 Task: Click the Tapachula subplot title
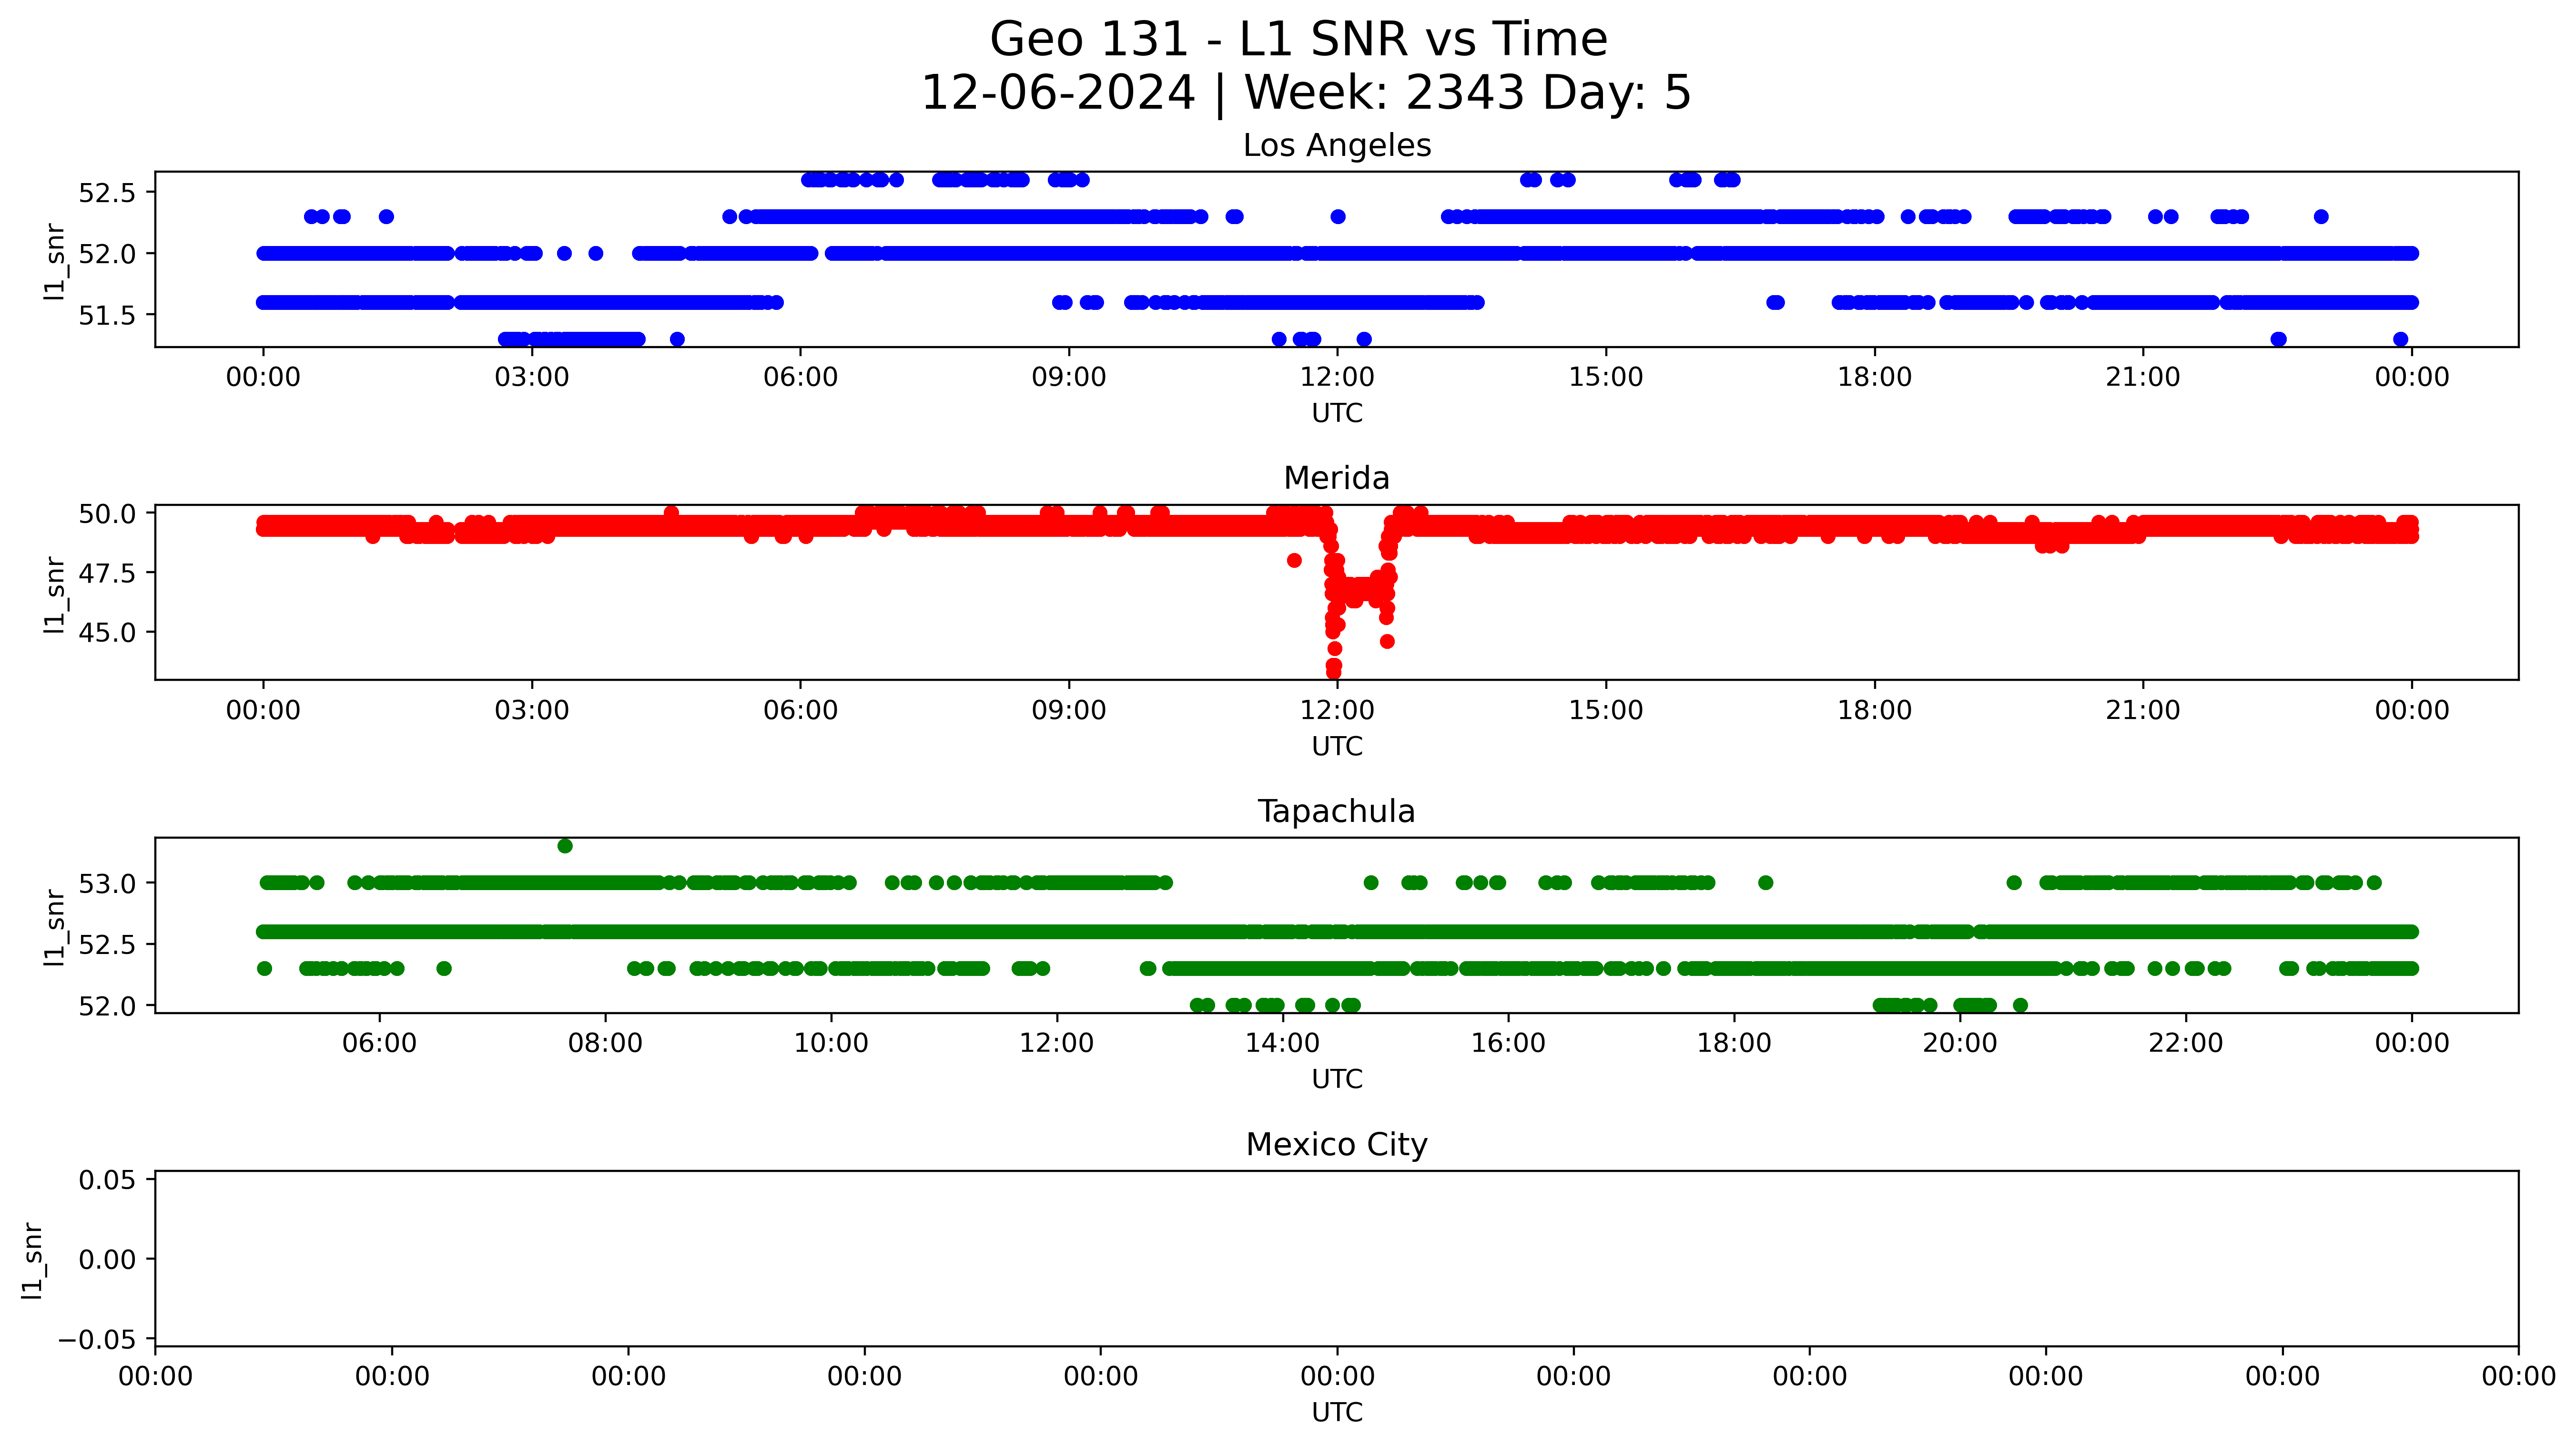pyautogui.click(x=1336, y=811)
